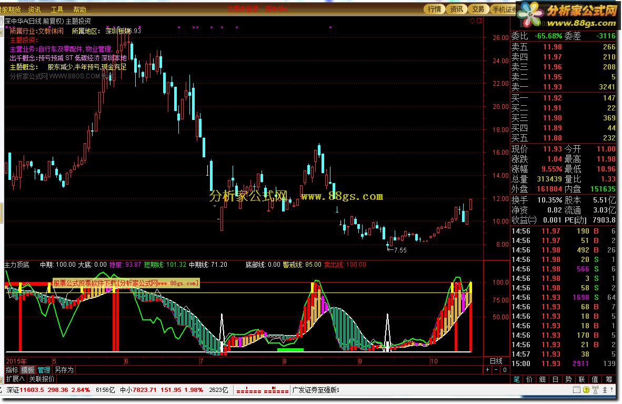Click the red mini chart bars in the status bar
This screenshot has width=622, height=404.
pos(262,390)
